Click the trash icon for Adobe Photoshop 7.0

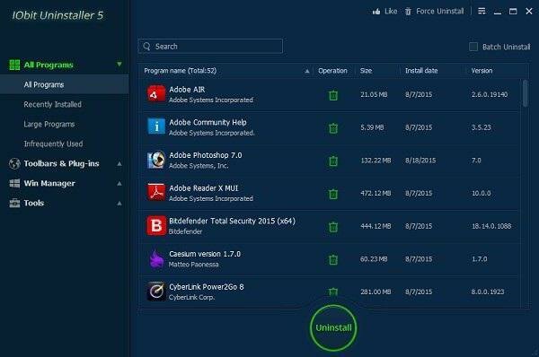(333, 161)
